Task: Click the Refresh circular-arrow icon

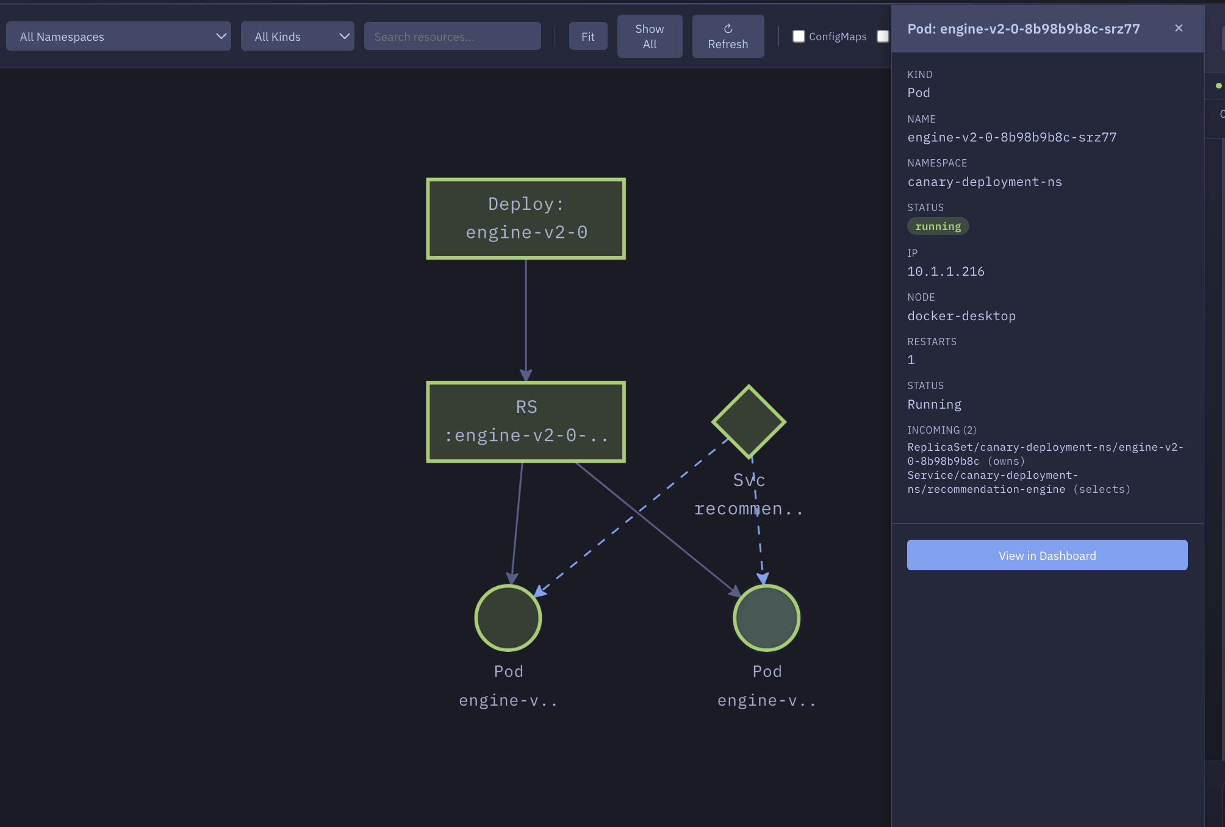Action: (x=727, y=27)
